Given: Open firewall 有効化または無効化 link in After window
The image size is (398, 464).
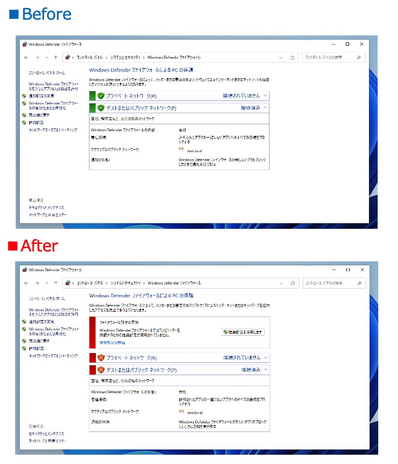Looking at the screenshot, I should 53,332.
